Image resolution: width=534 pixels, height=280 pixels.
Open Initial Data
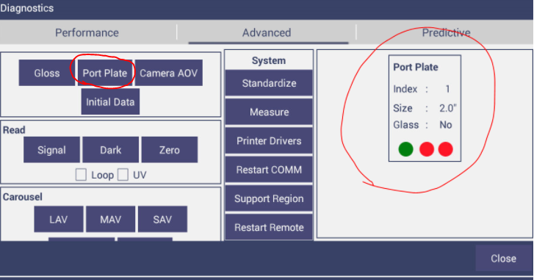coord(110,102)
